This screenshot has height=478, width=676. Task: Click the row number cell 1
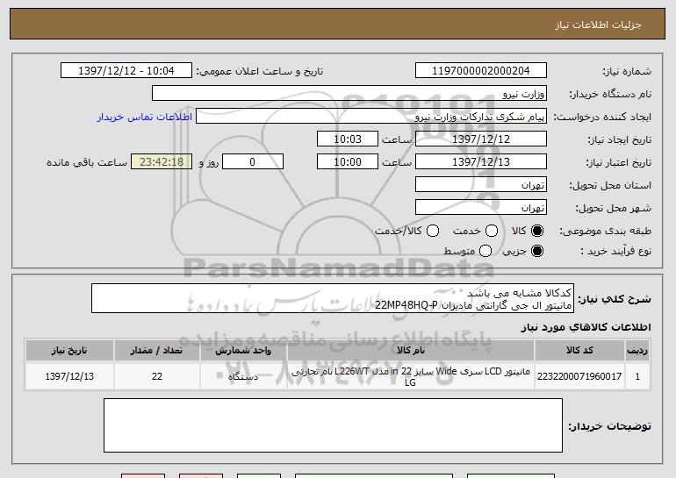637,376
